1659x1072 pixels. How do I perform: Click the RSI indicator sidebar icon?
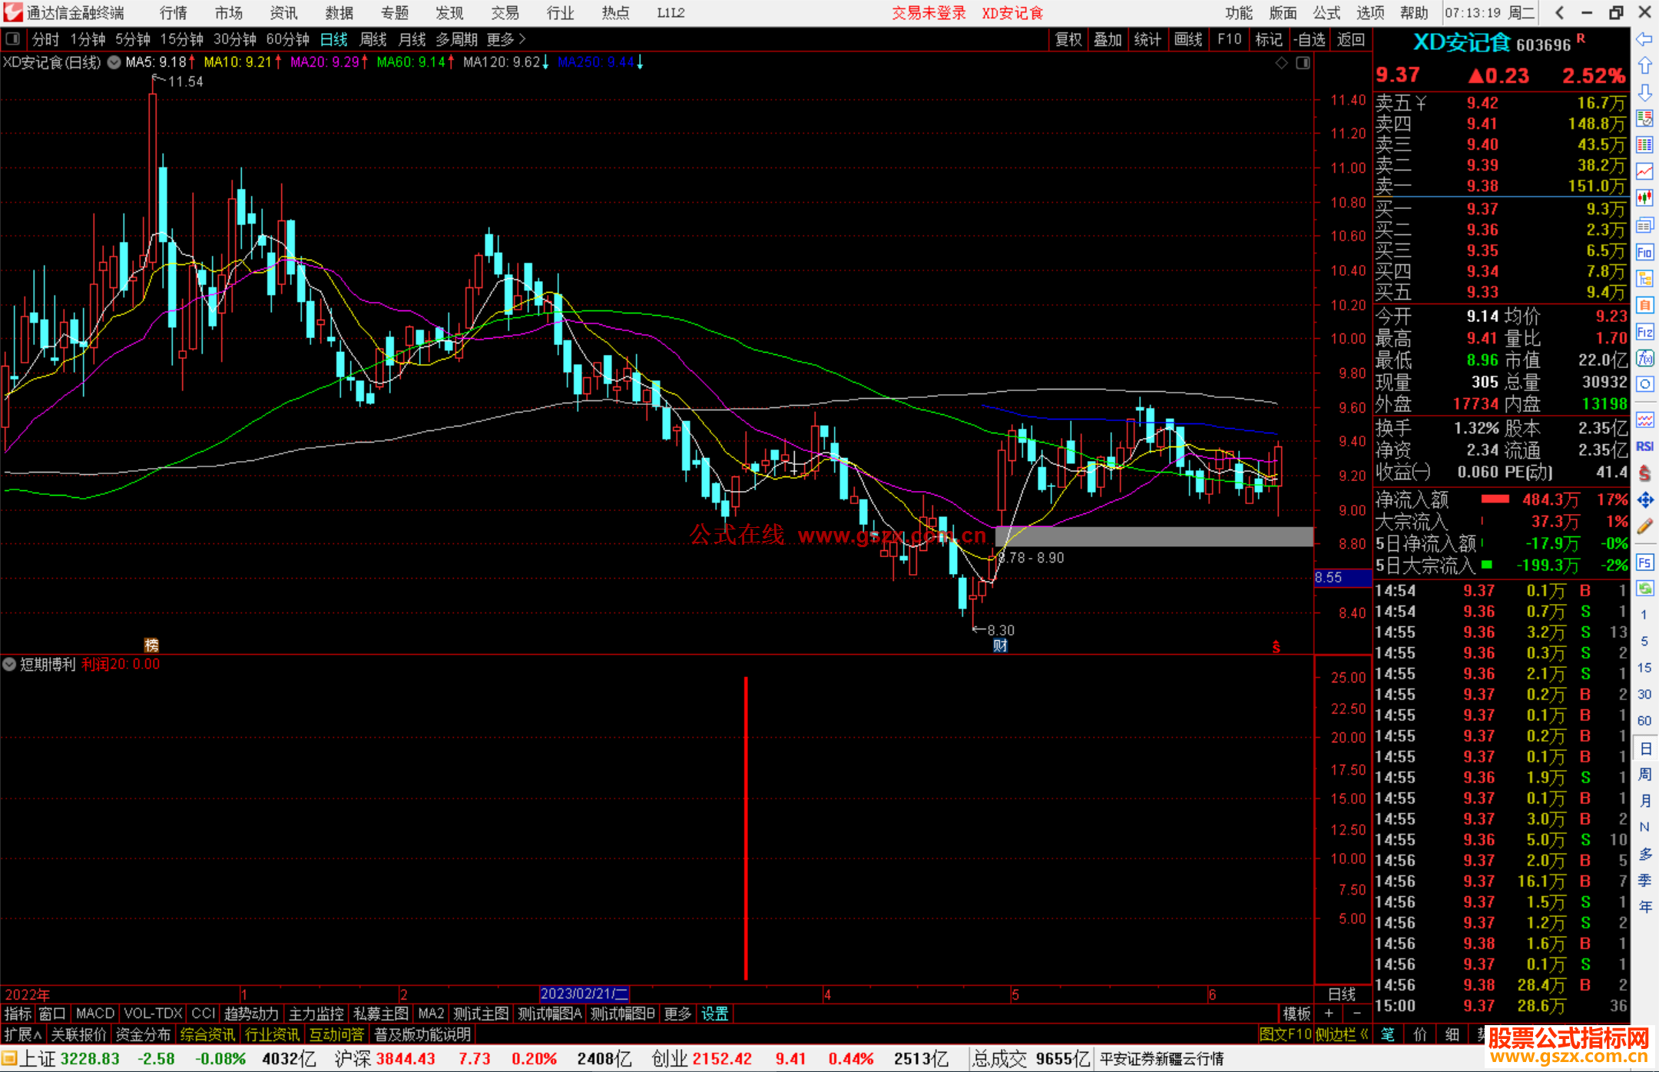[x=1644, y=446]
